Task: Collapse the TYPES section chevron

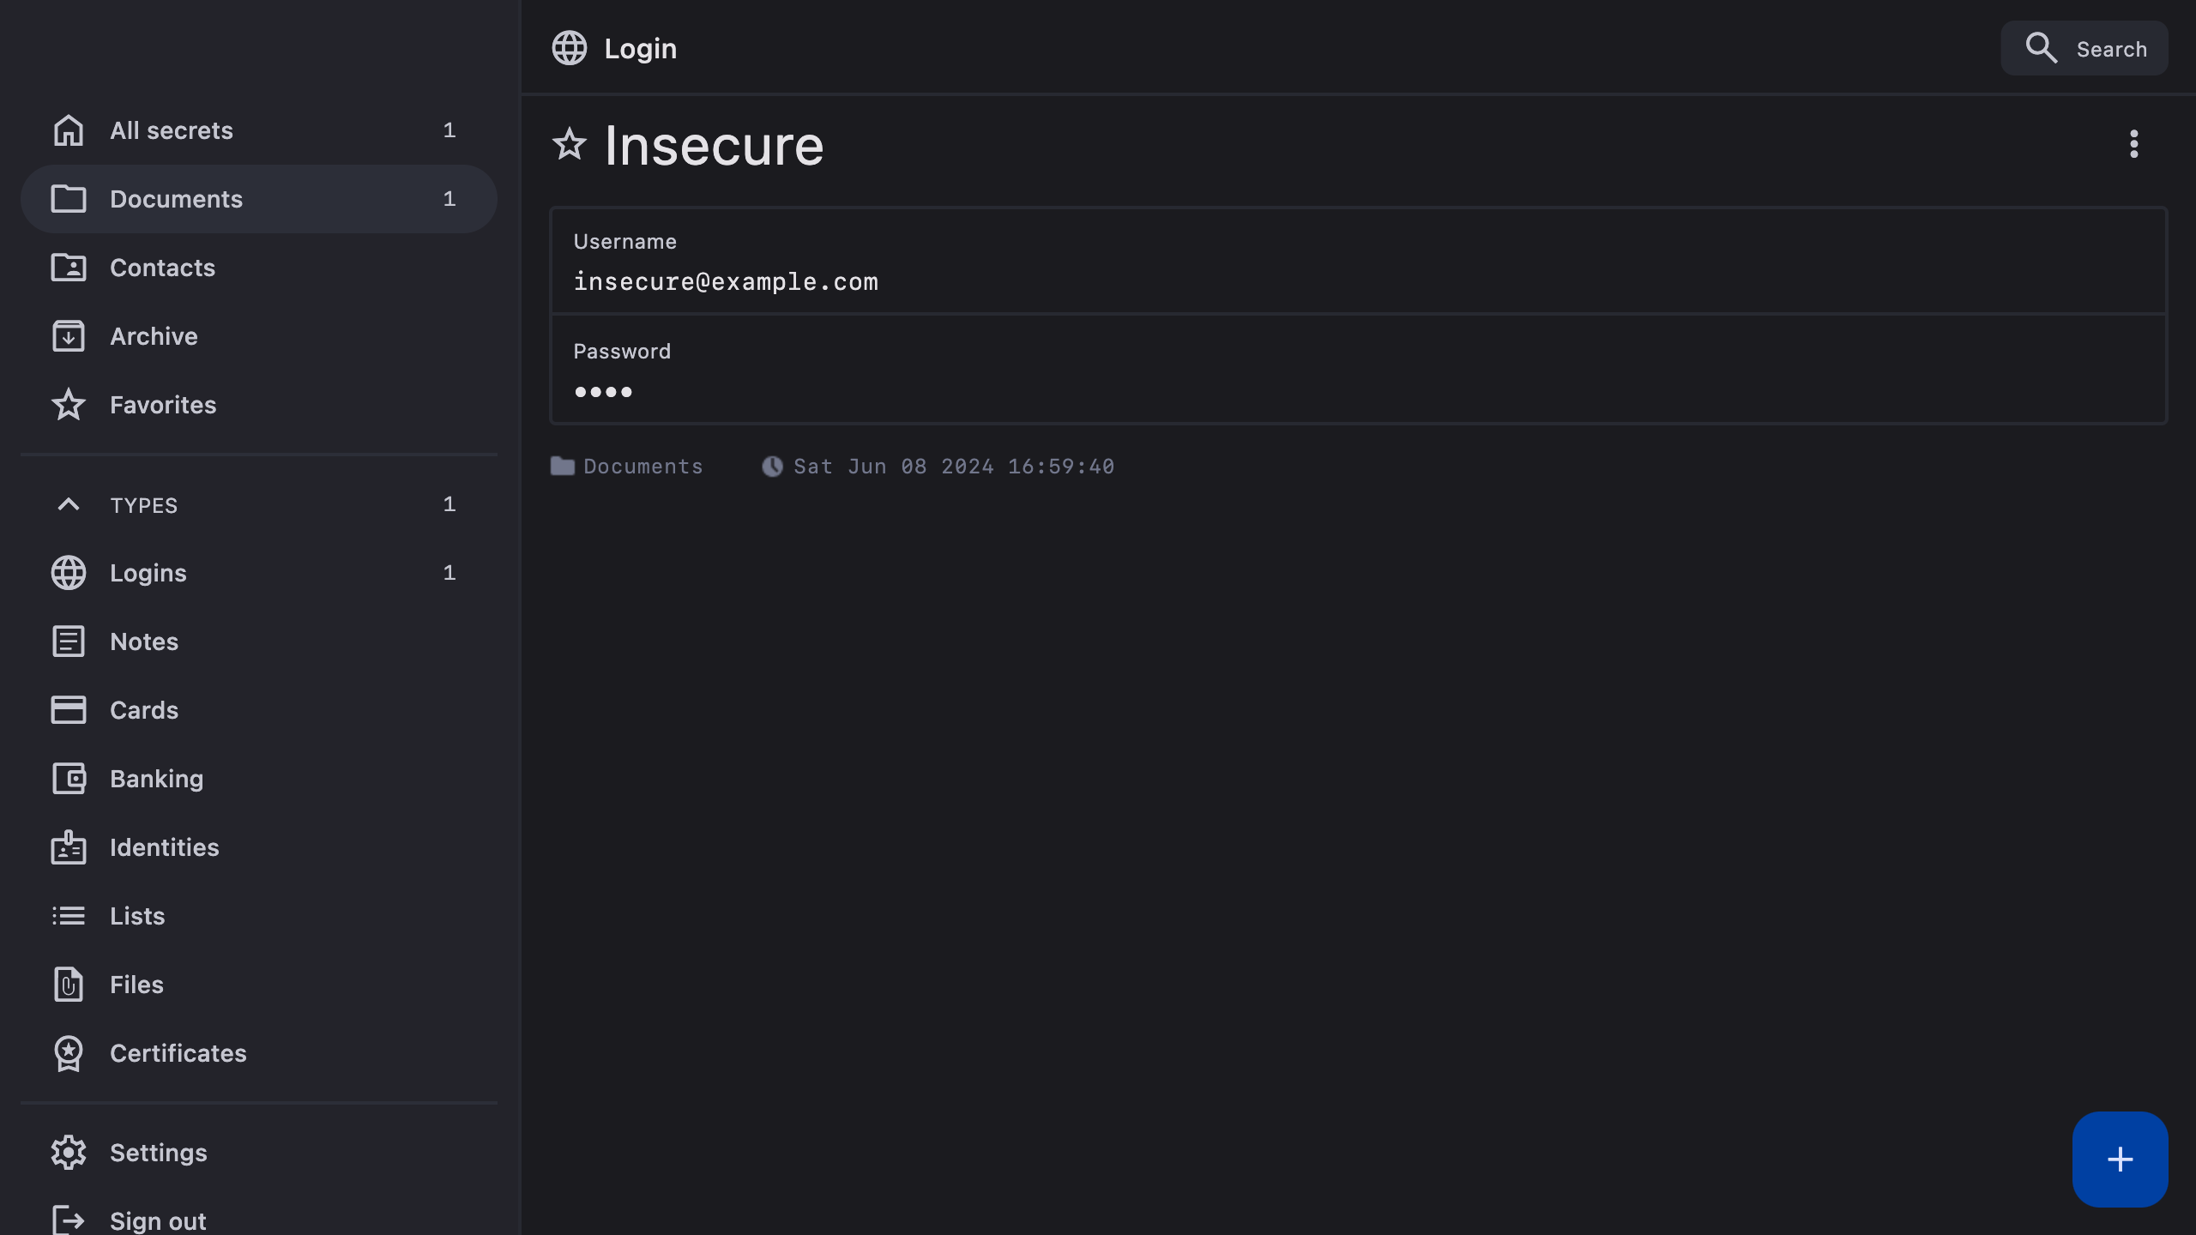Action: point(68,504)
